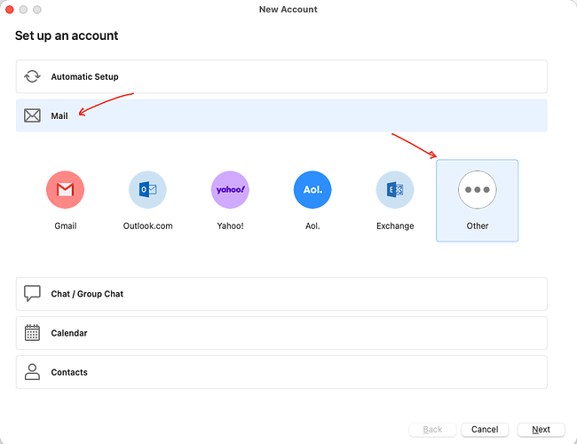Screen dimensions: 577x444
Task: Expand the Contacts section
Action: point(281,372)
